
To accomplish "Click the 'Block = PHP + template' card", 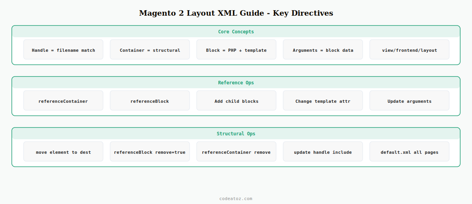I will (x=236, y=49).
